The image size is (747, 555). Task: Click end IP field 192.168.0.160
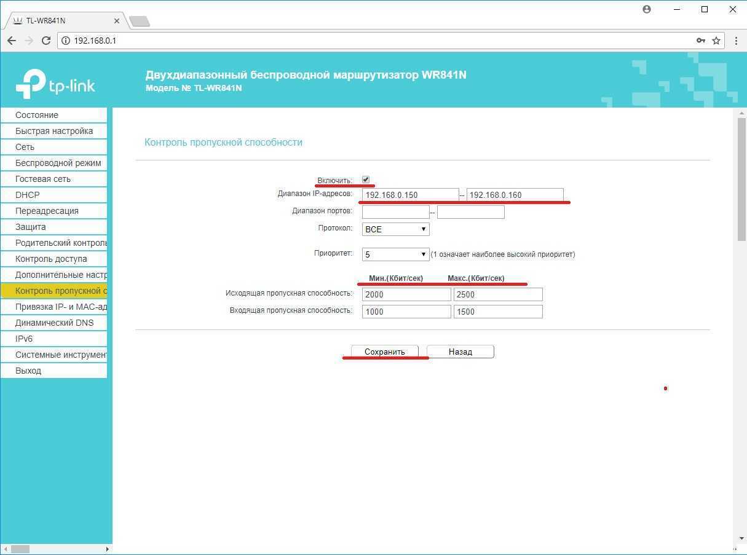pos(515,195)
